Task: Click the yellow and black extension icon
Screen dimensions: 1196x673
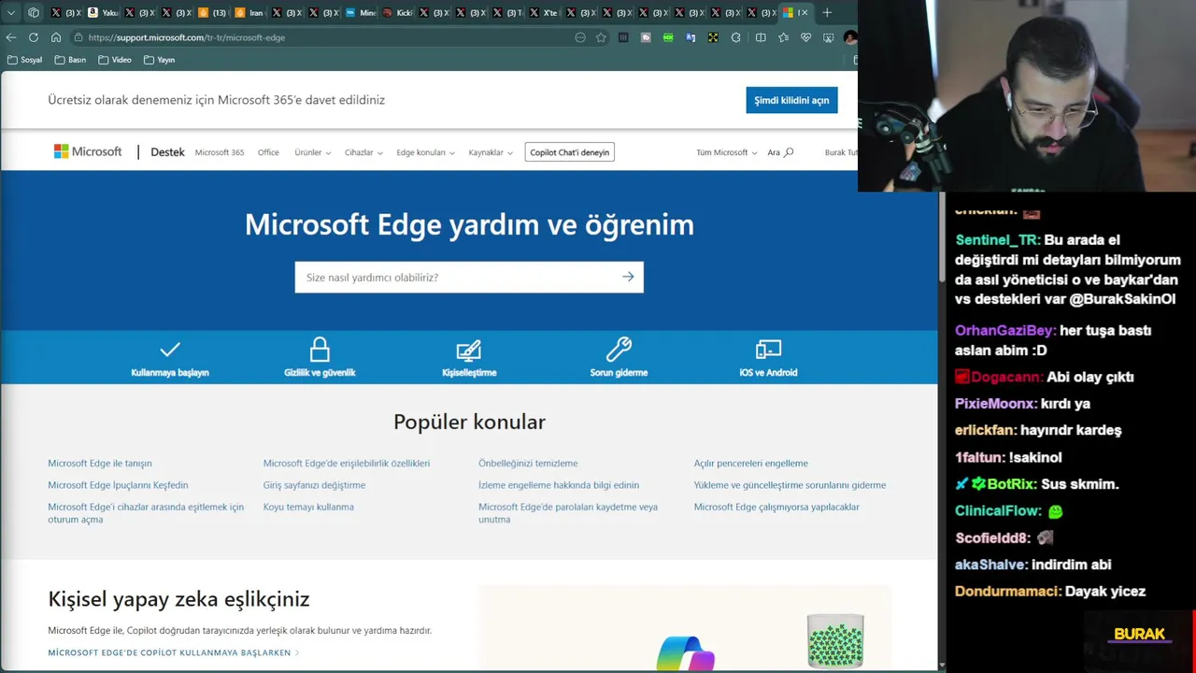Action: pyautogui.click(x=713, y=37)
